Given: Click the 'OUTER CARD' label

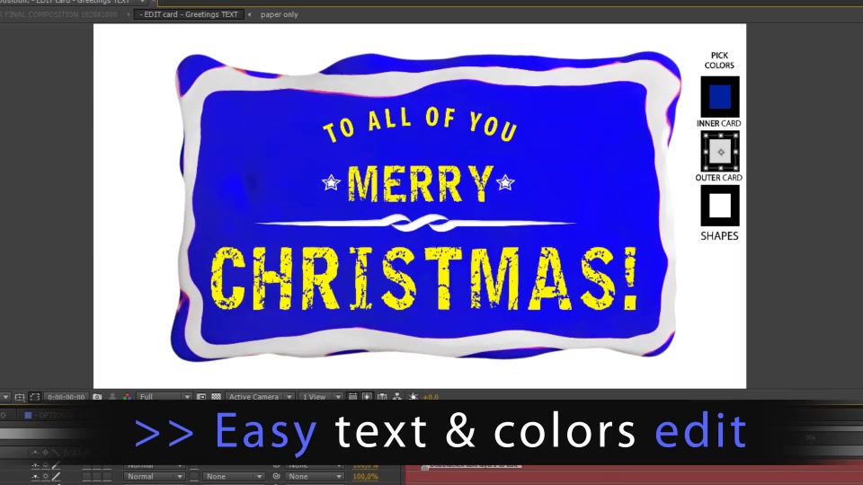Looking at the screenshot, I should (719, 178).
